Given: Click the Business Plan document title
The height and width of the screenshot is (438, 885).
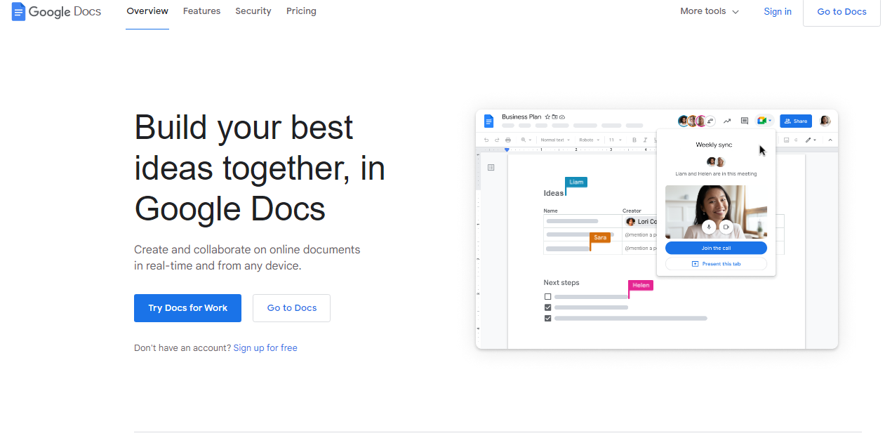Looking at the screenshot, I should (x=521, y=117).
